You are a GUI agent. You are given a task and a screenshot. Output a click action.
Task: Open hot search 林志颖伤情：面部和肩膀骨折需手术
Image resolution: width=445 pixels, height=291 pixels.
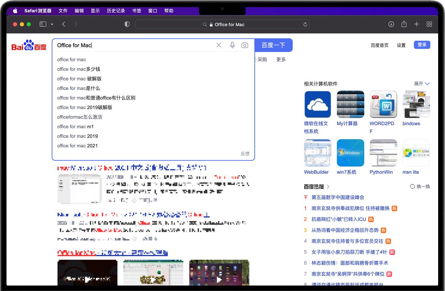click(x=350, y=263)
